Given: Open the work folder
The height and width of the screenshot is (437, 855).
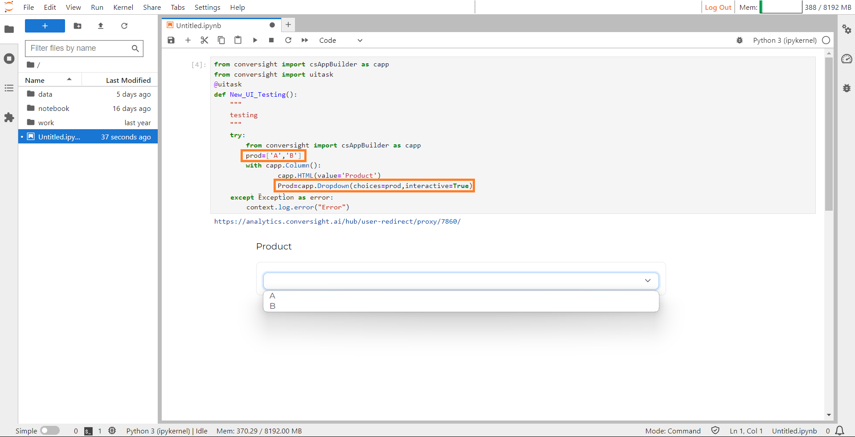Looking at the screenshot, I should (x=88, y=123).
